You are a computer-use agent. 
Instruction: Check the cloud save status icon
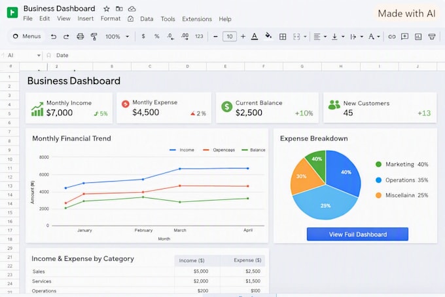(x=132, y=9)
